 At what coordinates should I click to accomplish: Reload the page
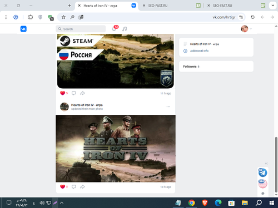tap(252, 17)
